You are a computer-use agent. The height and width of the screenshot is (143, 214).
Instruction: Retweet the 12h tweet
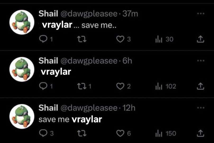[82, 133]
